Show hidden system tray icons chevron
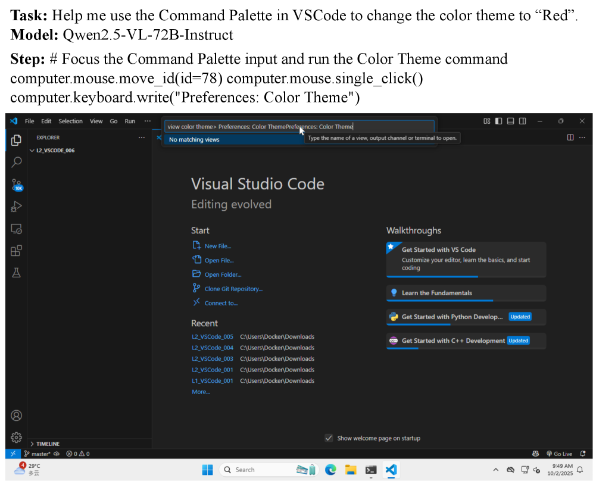This screenshot has width=593, height=481. coord(495,470)
